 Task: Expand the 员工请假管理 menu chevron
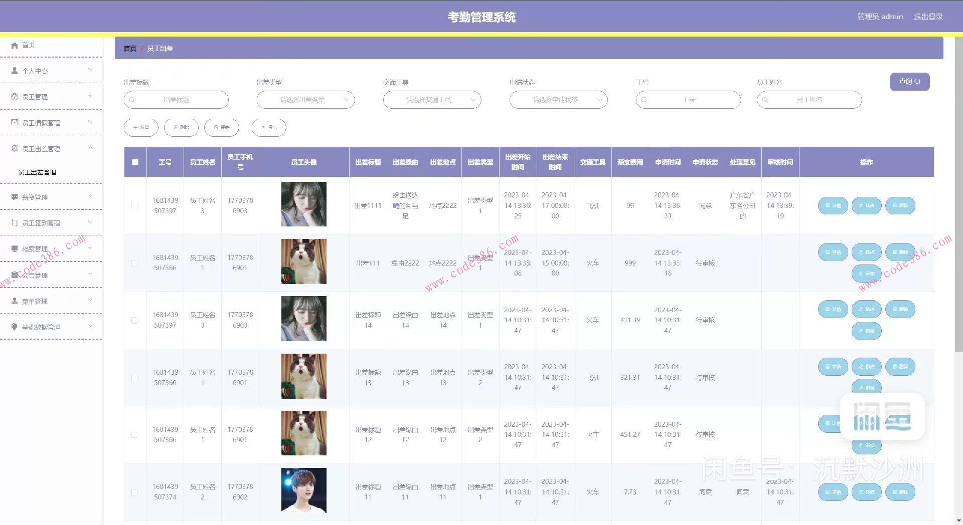[x=90, y=122]
